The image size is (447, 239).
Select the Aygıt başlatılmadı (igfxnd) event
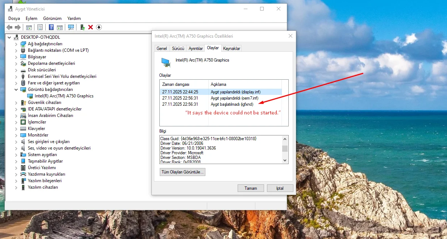[232, 104]
